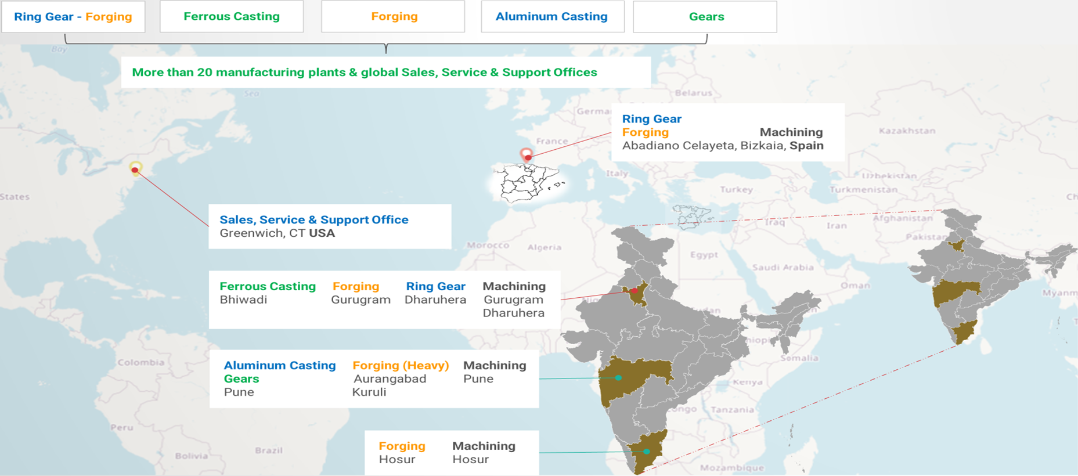Click 'Ring Gear' in the Spain callout
This screenshot has height=476, width=1078.
[x=652, y=119]
